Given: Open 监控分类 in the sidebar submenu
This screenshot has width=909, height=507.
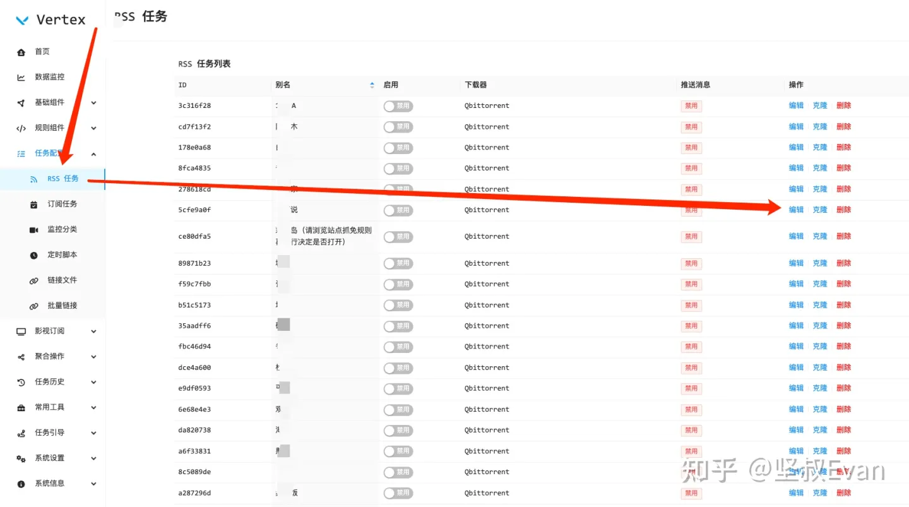Looking at the screenshot, I should [62, 229].
